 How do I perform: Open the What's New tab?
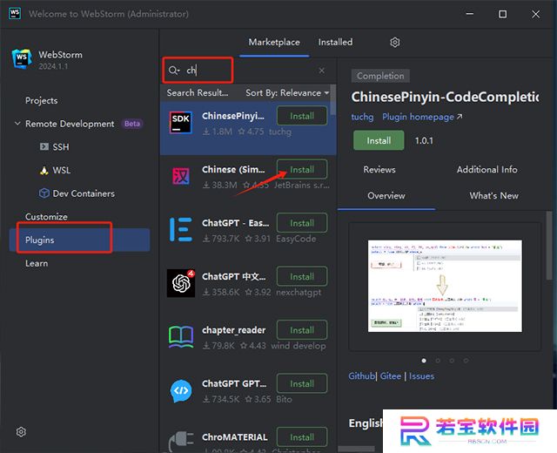point(493,195)
